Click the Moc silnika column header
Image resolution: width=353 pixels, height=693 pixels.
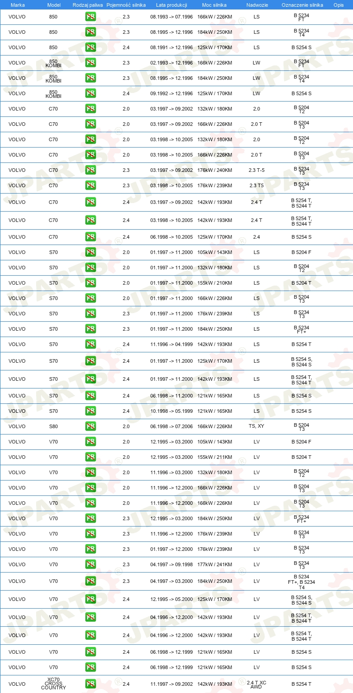pyautogui.click(x=214, y=5)
